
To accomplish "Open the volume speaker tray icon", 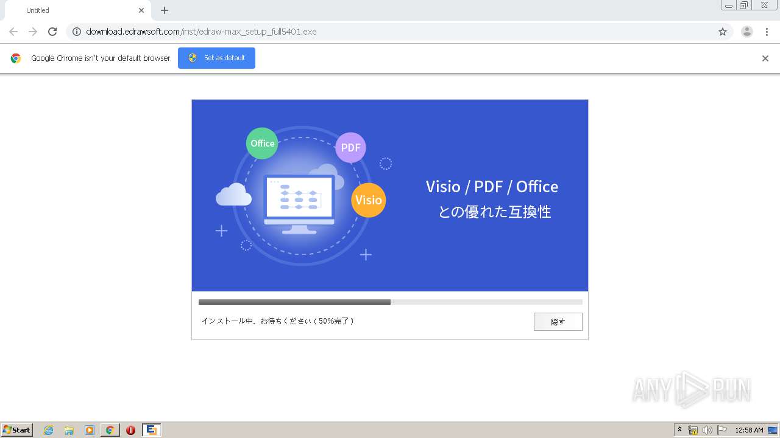I will 707,430.
